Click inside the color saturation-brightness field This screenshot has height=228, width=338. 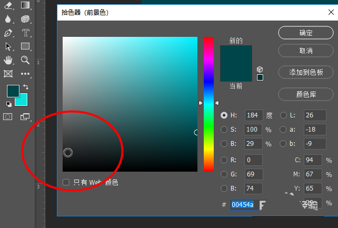pos(130,104)
